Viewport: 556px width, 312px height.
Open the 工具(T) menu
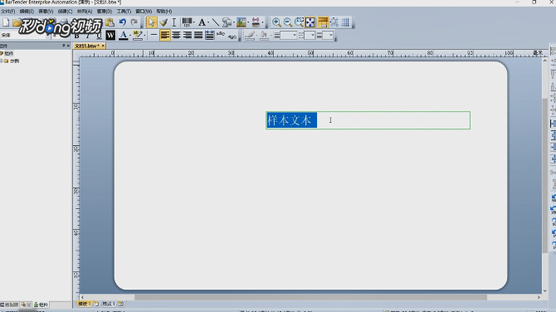(x=124, y=12)
